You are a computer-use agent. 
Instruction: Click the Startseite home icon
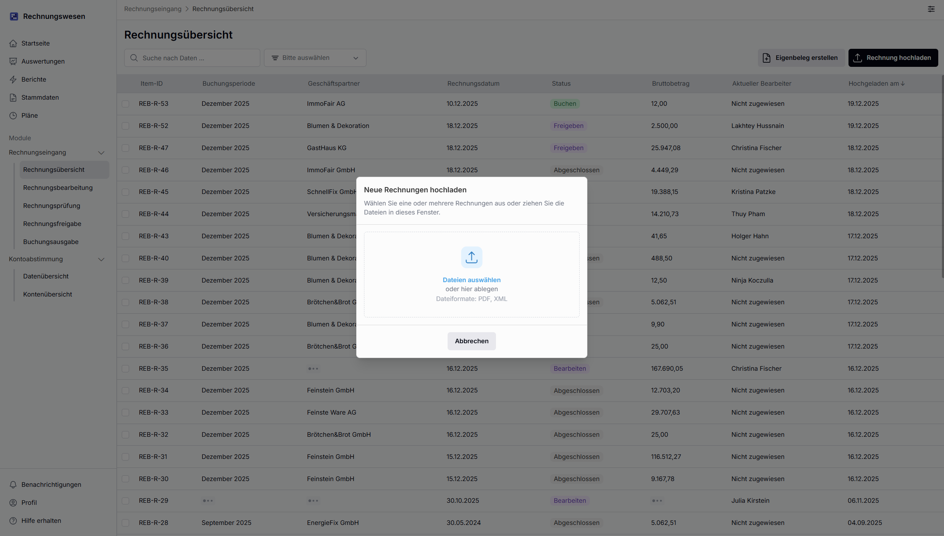13,43
